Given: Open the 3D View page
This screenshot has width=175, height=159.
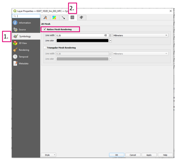Looking at the screenshot, I should (23, 43).
